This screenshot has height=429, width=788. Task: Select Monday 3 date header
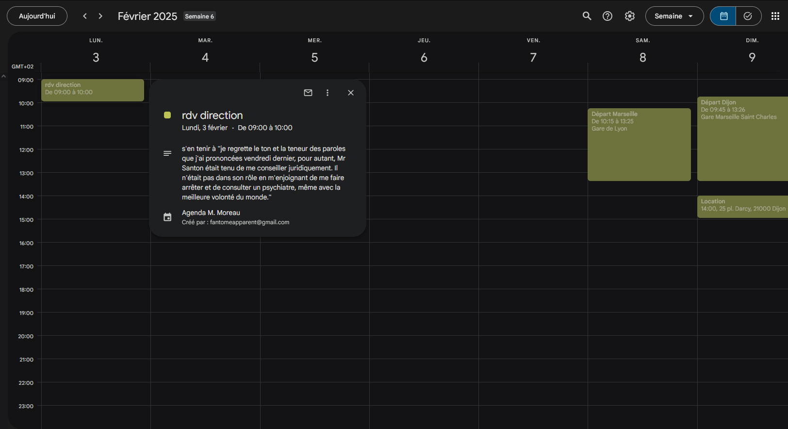click(x=96, y=57)
